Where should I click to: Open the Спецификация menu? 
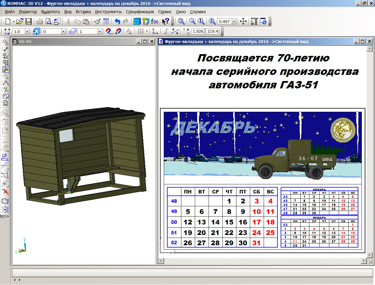(x=140, y=12)
